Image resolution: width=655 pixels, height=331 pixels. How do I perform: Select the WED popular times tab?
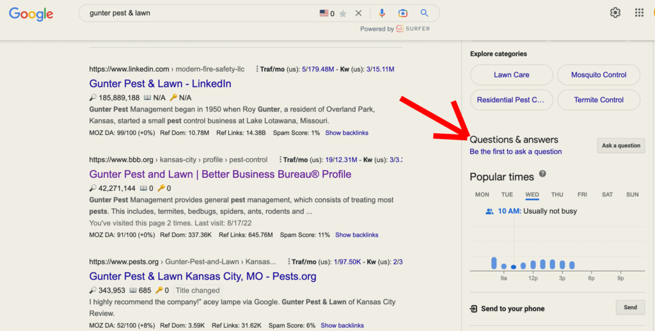532,195
